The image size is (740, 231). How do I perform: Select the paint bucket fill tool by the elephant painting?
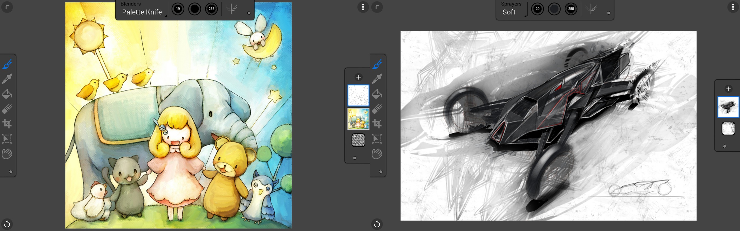coord(7,94)
